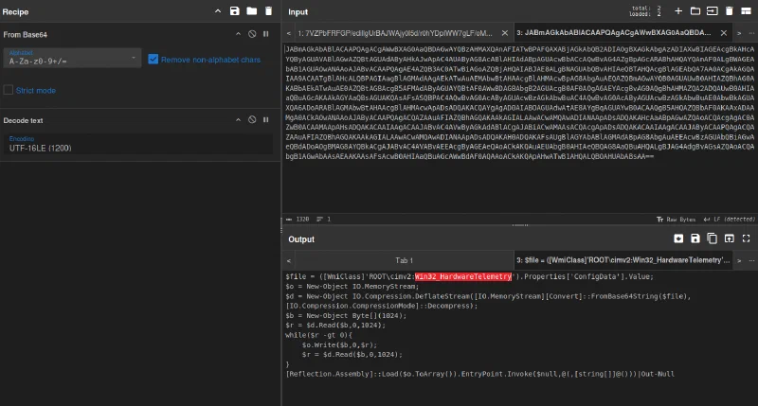Open folder as input

pyautogui.click(x=695, y=11)
